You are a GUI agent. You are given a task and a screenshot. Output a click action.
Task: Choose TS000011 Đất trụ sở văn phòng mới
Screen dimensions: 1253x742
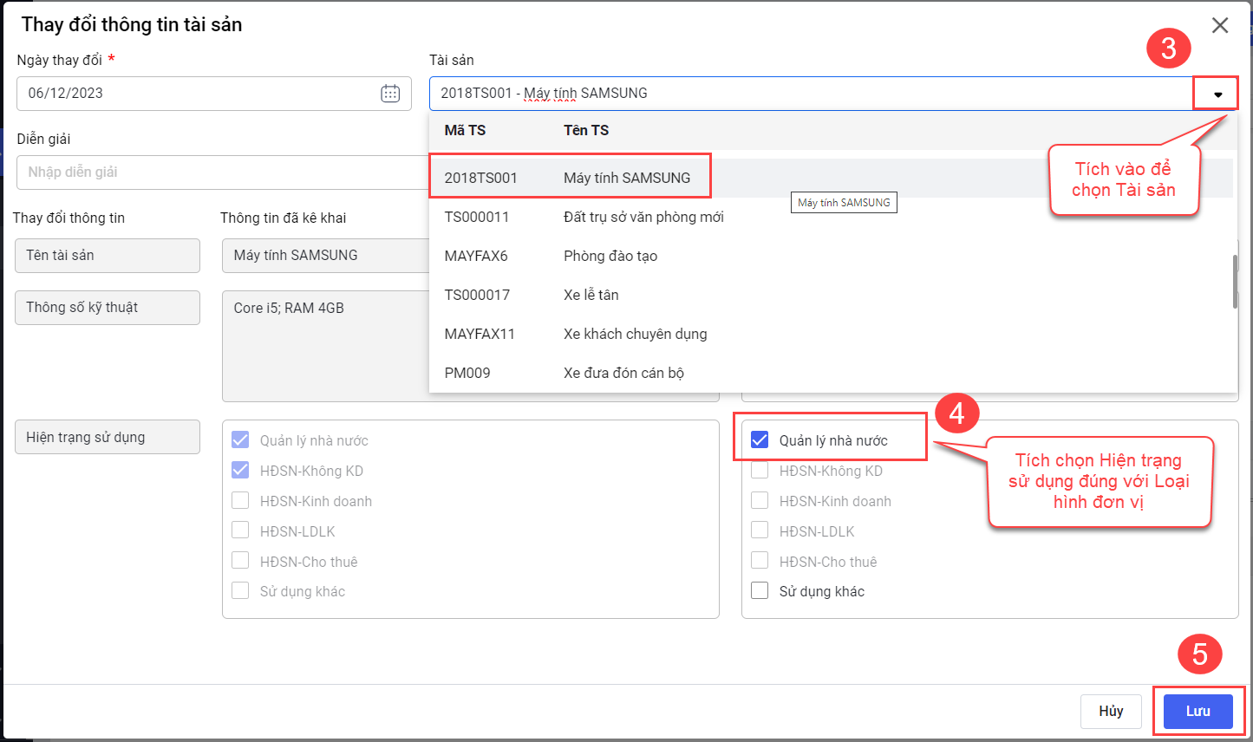584,217
